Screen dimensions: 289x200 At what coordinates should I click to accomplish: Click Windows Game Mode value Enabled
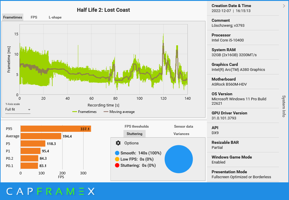pyautogui.click(x=218, y=162)
